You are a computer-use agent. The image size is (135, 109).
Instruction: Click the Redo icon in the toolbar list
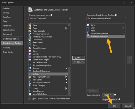coord(88,31)
